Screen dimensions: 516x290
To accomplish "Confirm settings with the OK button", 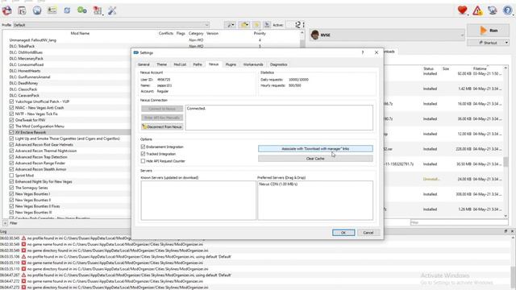I will (x=343, y=233).
